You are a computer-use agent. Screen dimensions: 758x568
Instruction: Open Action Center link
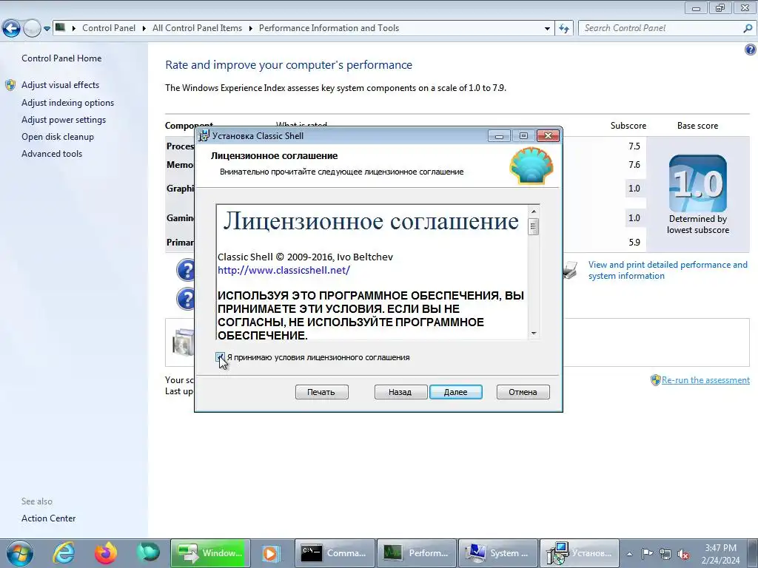(x=48, y=518)
